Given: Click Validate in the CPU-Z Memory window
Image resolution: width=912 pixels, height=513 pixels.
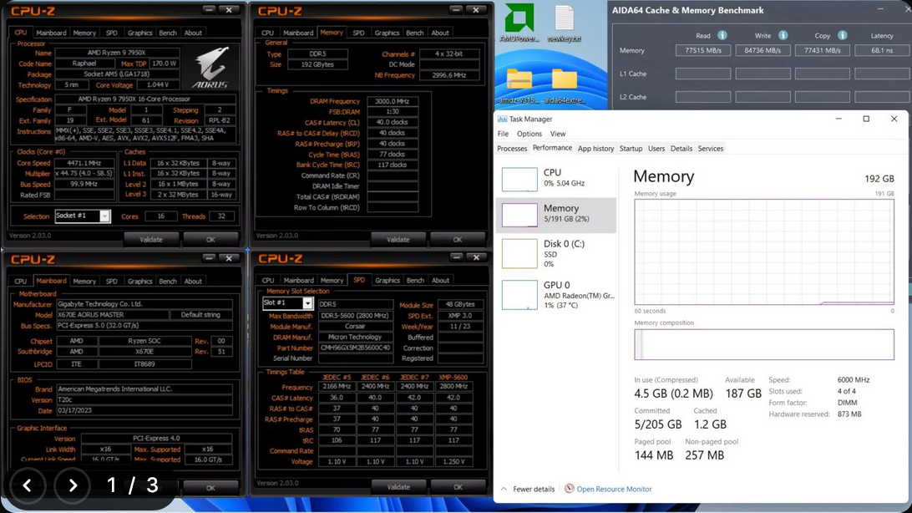Looking at the screenshot, I should (x=398, y=239).
